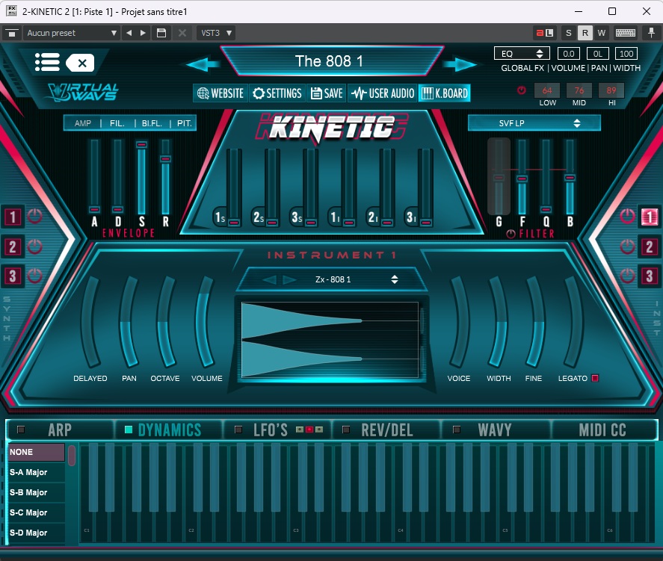
Task: Open the SVF LP filter type dropdown
Action: pyautogui.click(x=534, y=123)
